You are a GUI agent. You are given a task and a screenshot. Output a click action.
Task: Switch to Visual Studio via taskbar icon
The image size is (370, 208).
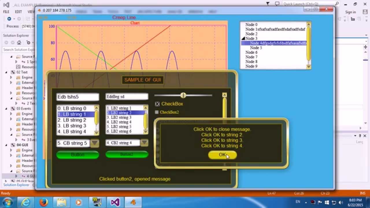click(x=115, y=202)
